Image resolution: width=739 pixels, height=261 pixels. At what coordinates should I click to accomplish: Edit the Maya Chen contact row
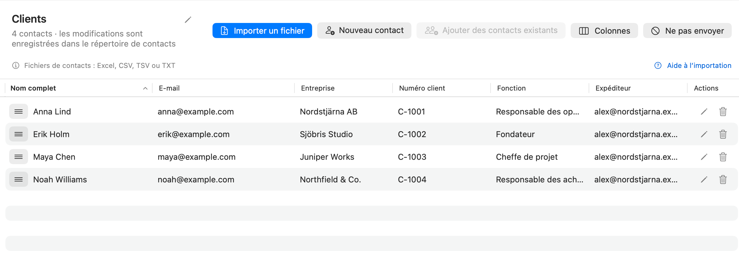point(704,157)
